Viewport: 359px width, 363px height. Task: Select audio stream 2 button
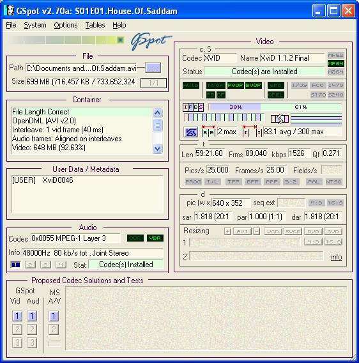tap(30, 265)
